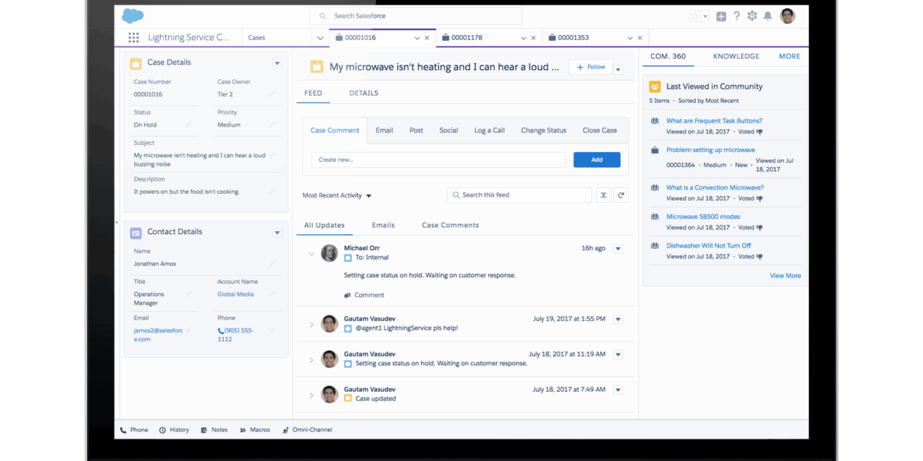The image size is (923, 461).
Task: Click the global create plus icon
Action: coord(721,16)
